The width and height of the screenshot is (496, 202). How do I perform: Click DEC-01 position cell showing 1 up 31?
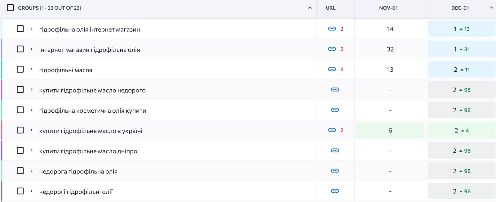pyautogui.click(x=462, y=49)
